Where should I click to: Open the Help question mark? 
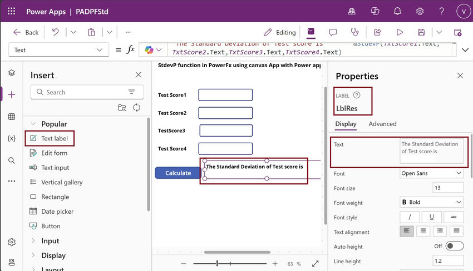(441, 12)
